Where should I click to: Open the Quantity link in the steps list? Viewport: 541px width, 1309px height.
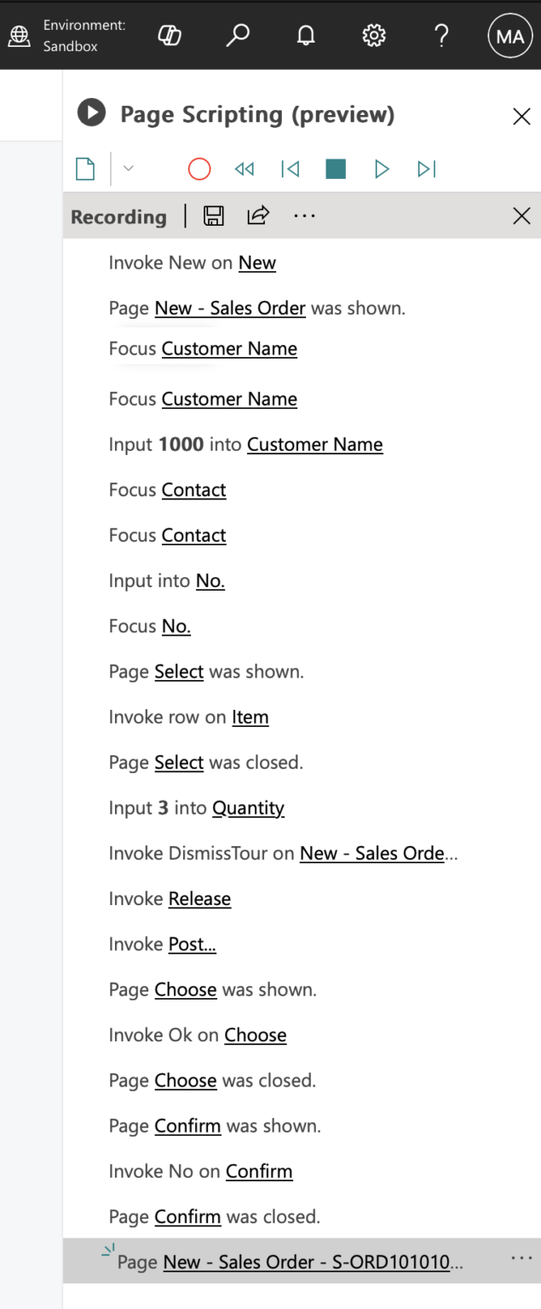coord(248,807)
